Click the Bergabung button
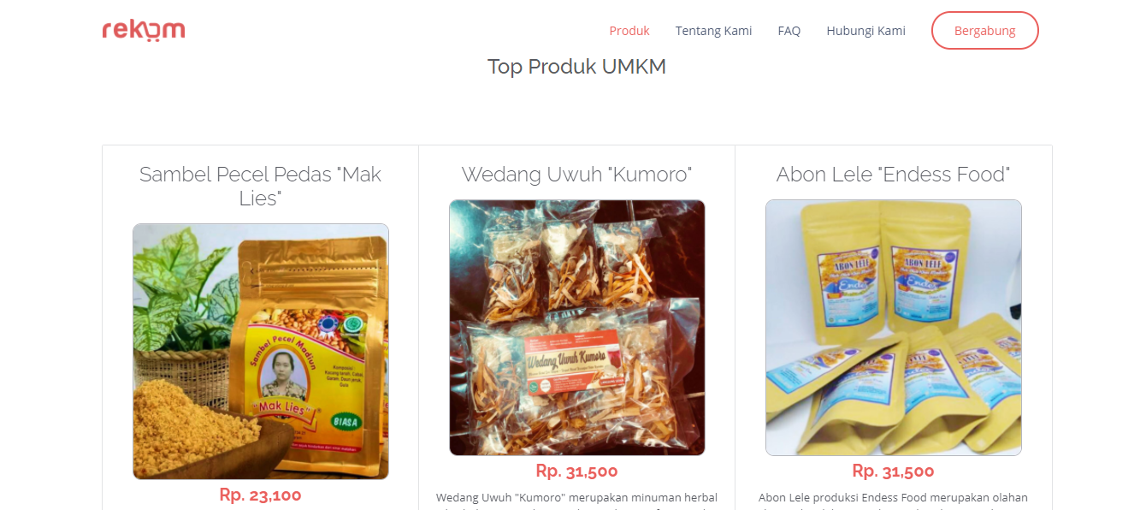The width and height of the screenshot is (1146, 510). pos(984,31)
